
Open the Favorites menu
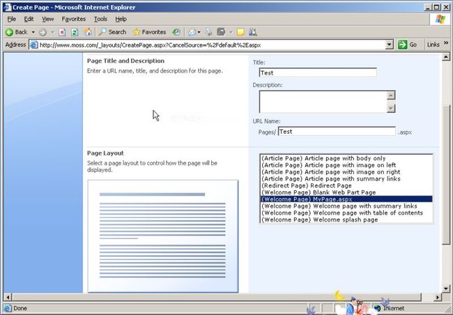point(74,19)
